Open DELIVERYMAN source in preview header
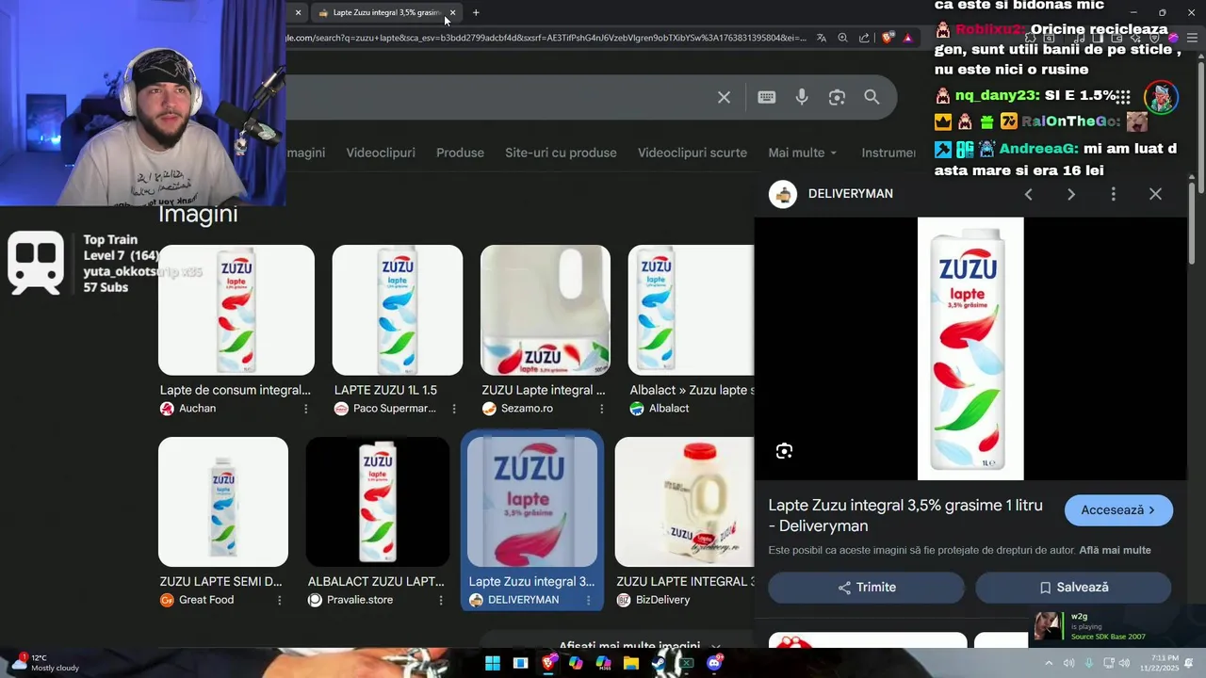This screenshot has width=1206, height=678. (x=831, y=194)
